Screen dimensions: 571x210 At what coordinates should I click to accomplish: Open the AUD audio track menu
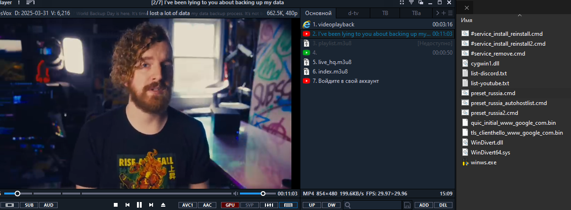pyautogui.click(x=48, y=205)
